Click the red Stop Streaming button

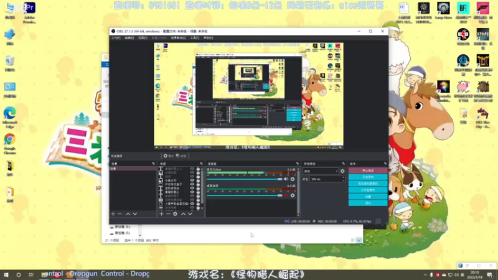(x=368, y=170)
